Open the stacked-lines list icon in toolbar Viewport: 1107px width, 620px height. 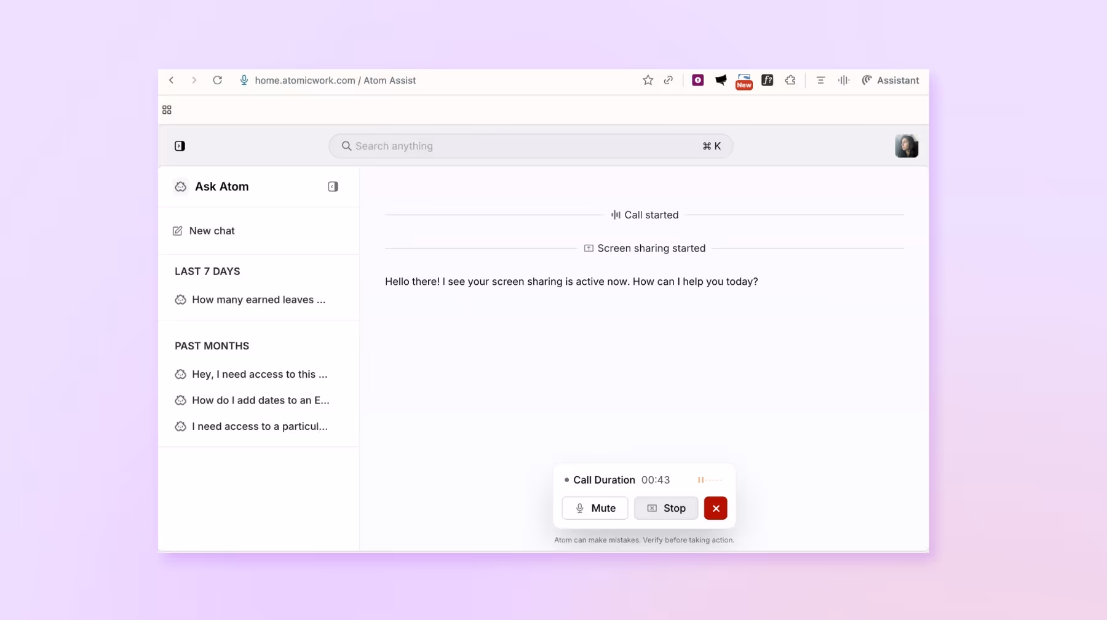pyautogui.click(x=820, y=80)
